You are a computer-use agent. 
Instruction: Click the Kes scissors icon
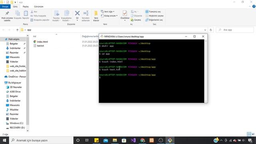(32, 12)
